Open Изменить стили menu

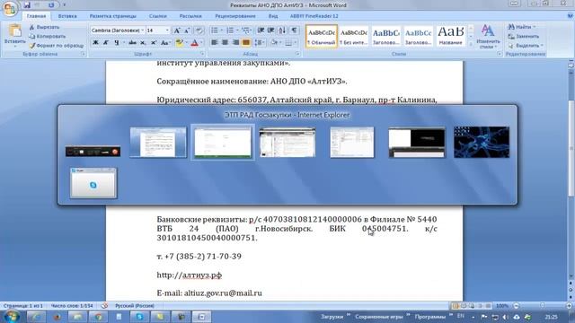[x=488, y=36]
